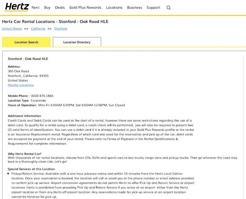Screen dimensions: 246x199
Task: Switch to the Location Directory tab
Action: pyautogui.click(x=77, y=42)
